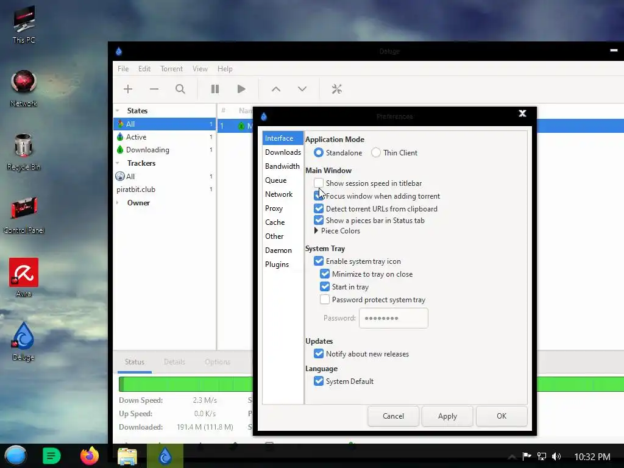
Task: Open File Explorer from the taskbar
Action: click(x=127, y=456)
